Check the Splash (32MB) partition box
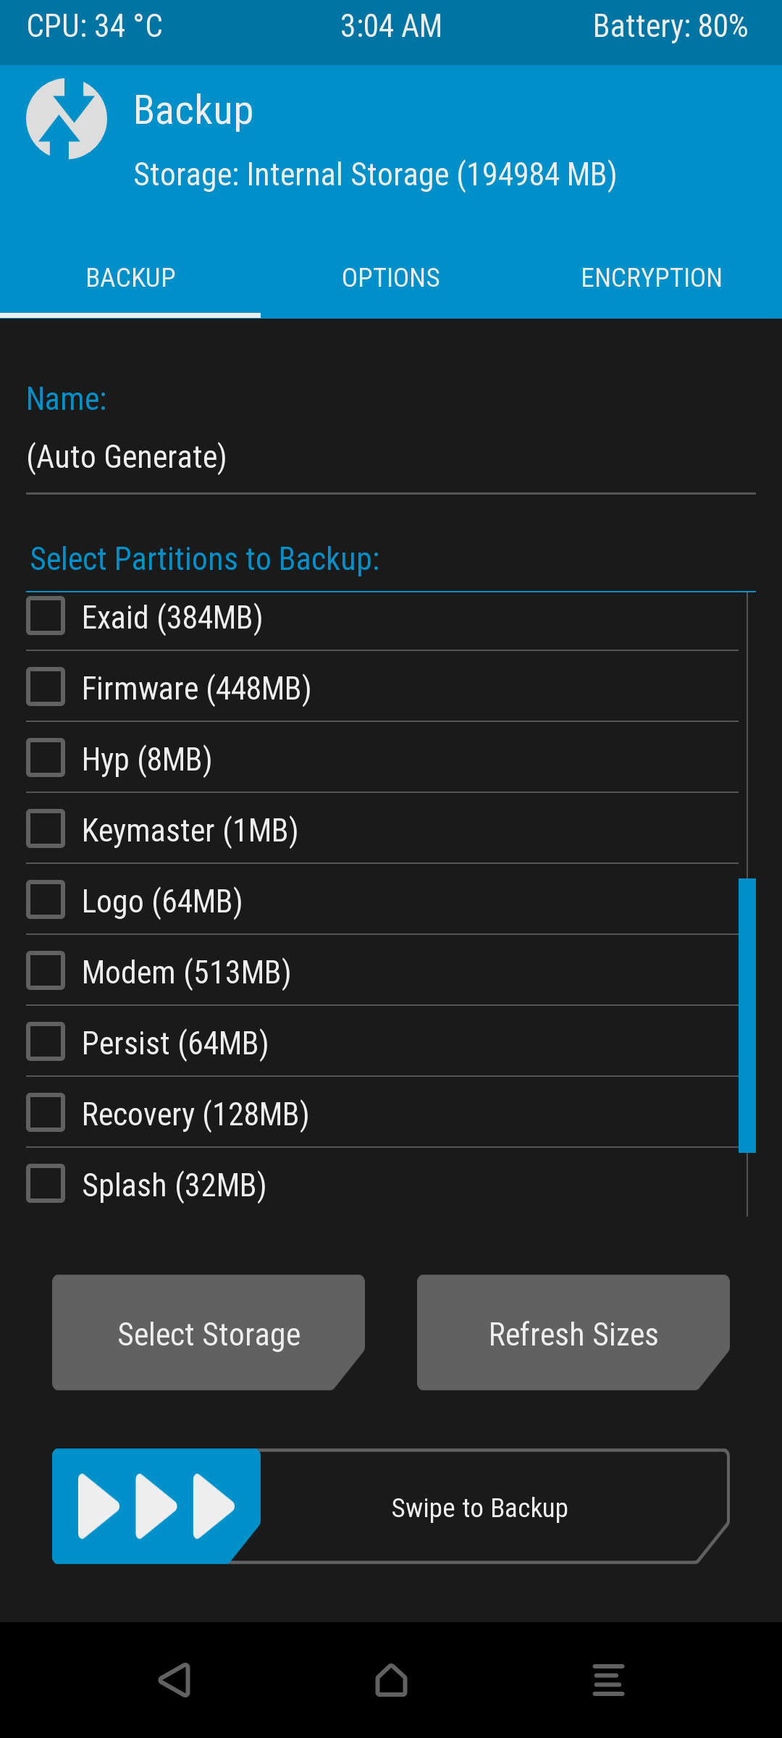The image size is (782, 1738). pyautogui.click(x=46, y=1184)
